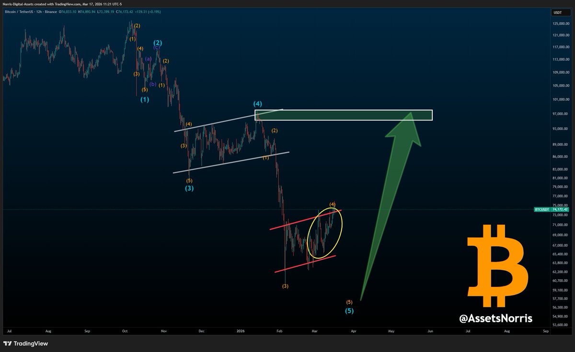Image resolution: width=575 pixels, height=352 pixels.
Task: Click the 62,200.00 price axis label
Action: click(x=561, y=272)
